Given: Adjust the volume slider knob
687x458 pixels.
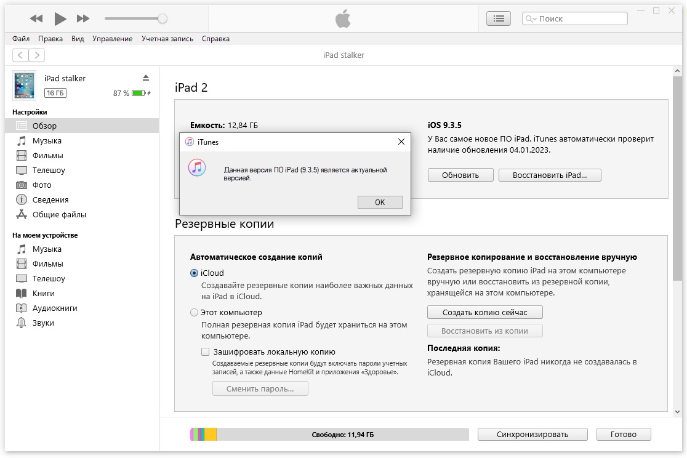Looking at the screenshot, I should coord(163,19).
